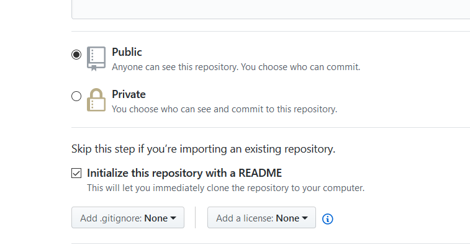Click the Public repository book icon

click(x=96, y=58)
